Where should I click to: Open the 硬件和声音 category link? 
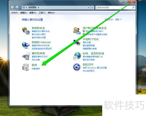pos(38,53)
